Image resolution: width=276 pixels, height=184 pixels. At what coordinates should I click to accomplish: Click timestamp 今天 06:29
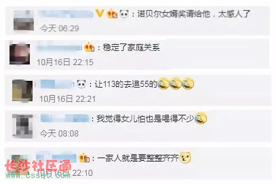click(59, 28)
